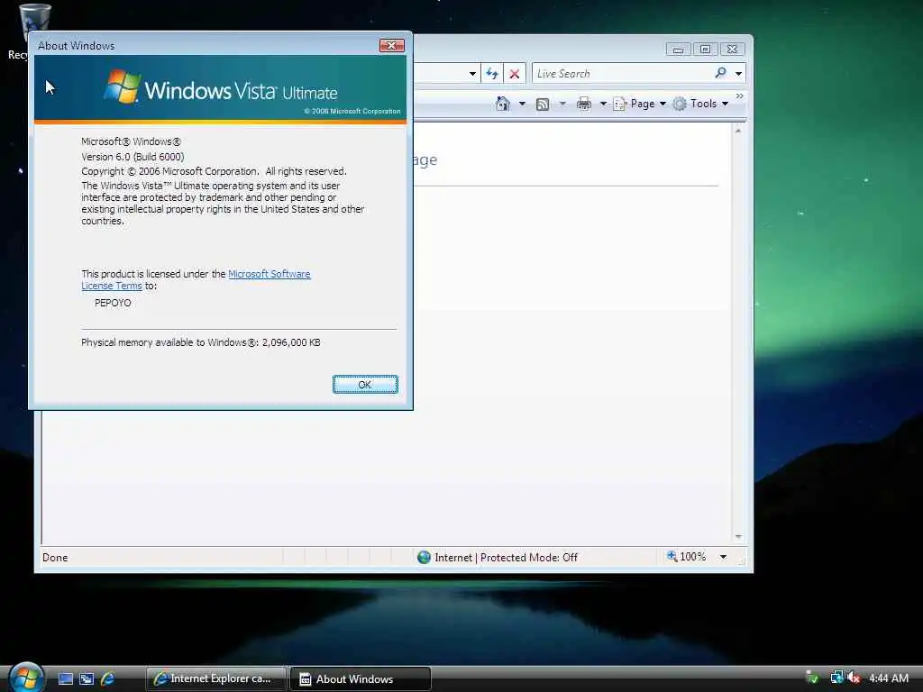
Task: Click the 4:44 AM taskbar clock
Action: 889,678
